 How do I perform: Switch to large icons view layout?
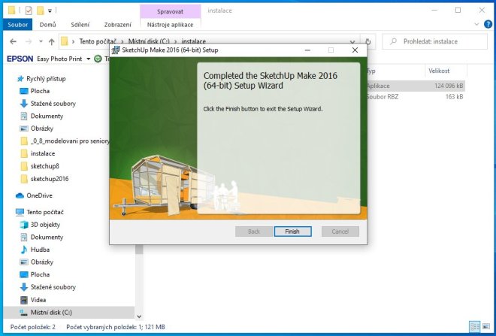tap(486, 326)
